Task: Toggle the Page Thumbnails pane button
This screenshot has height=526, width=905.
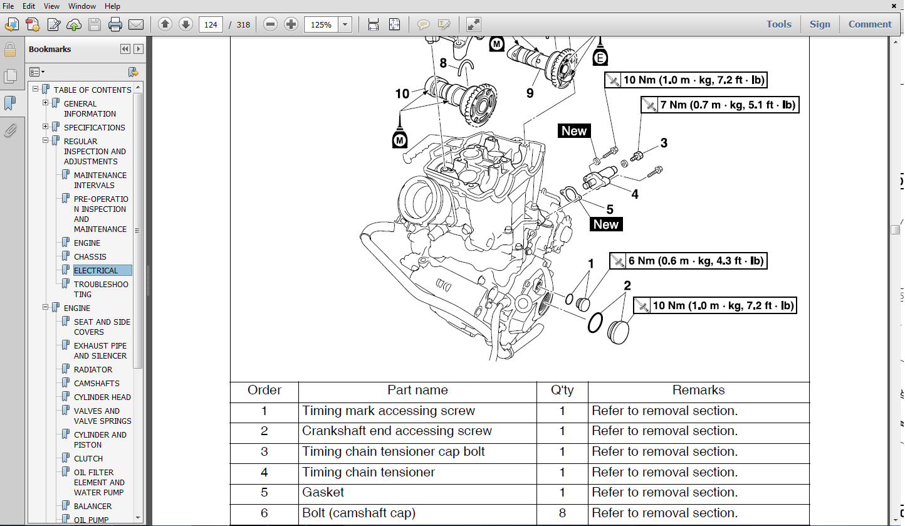Action: (10, 76)
